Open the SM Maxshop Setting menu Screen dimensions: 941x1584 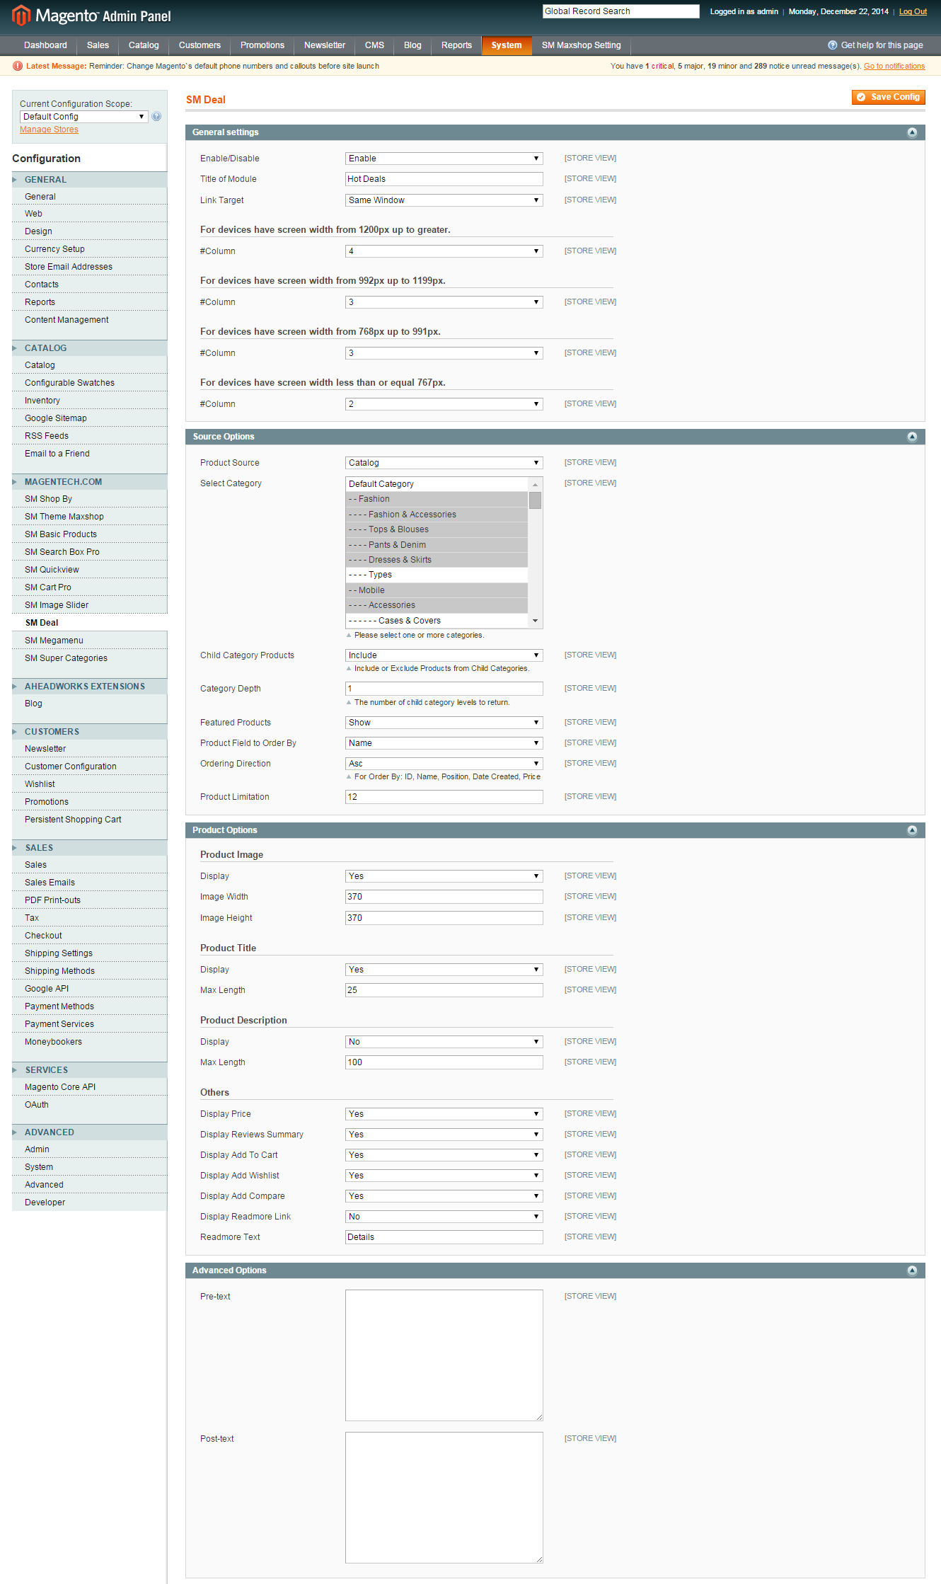582,45
